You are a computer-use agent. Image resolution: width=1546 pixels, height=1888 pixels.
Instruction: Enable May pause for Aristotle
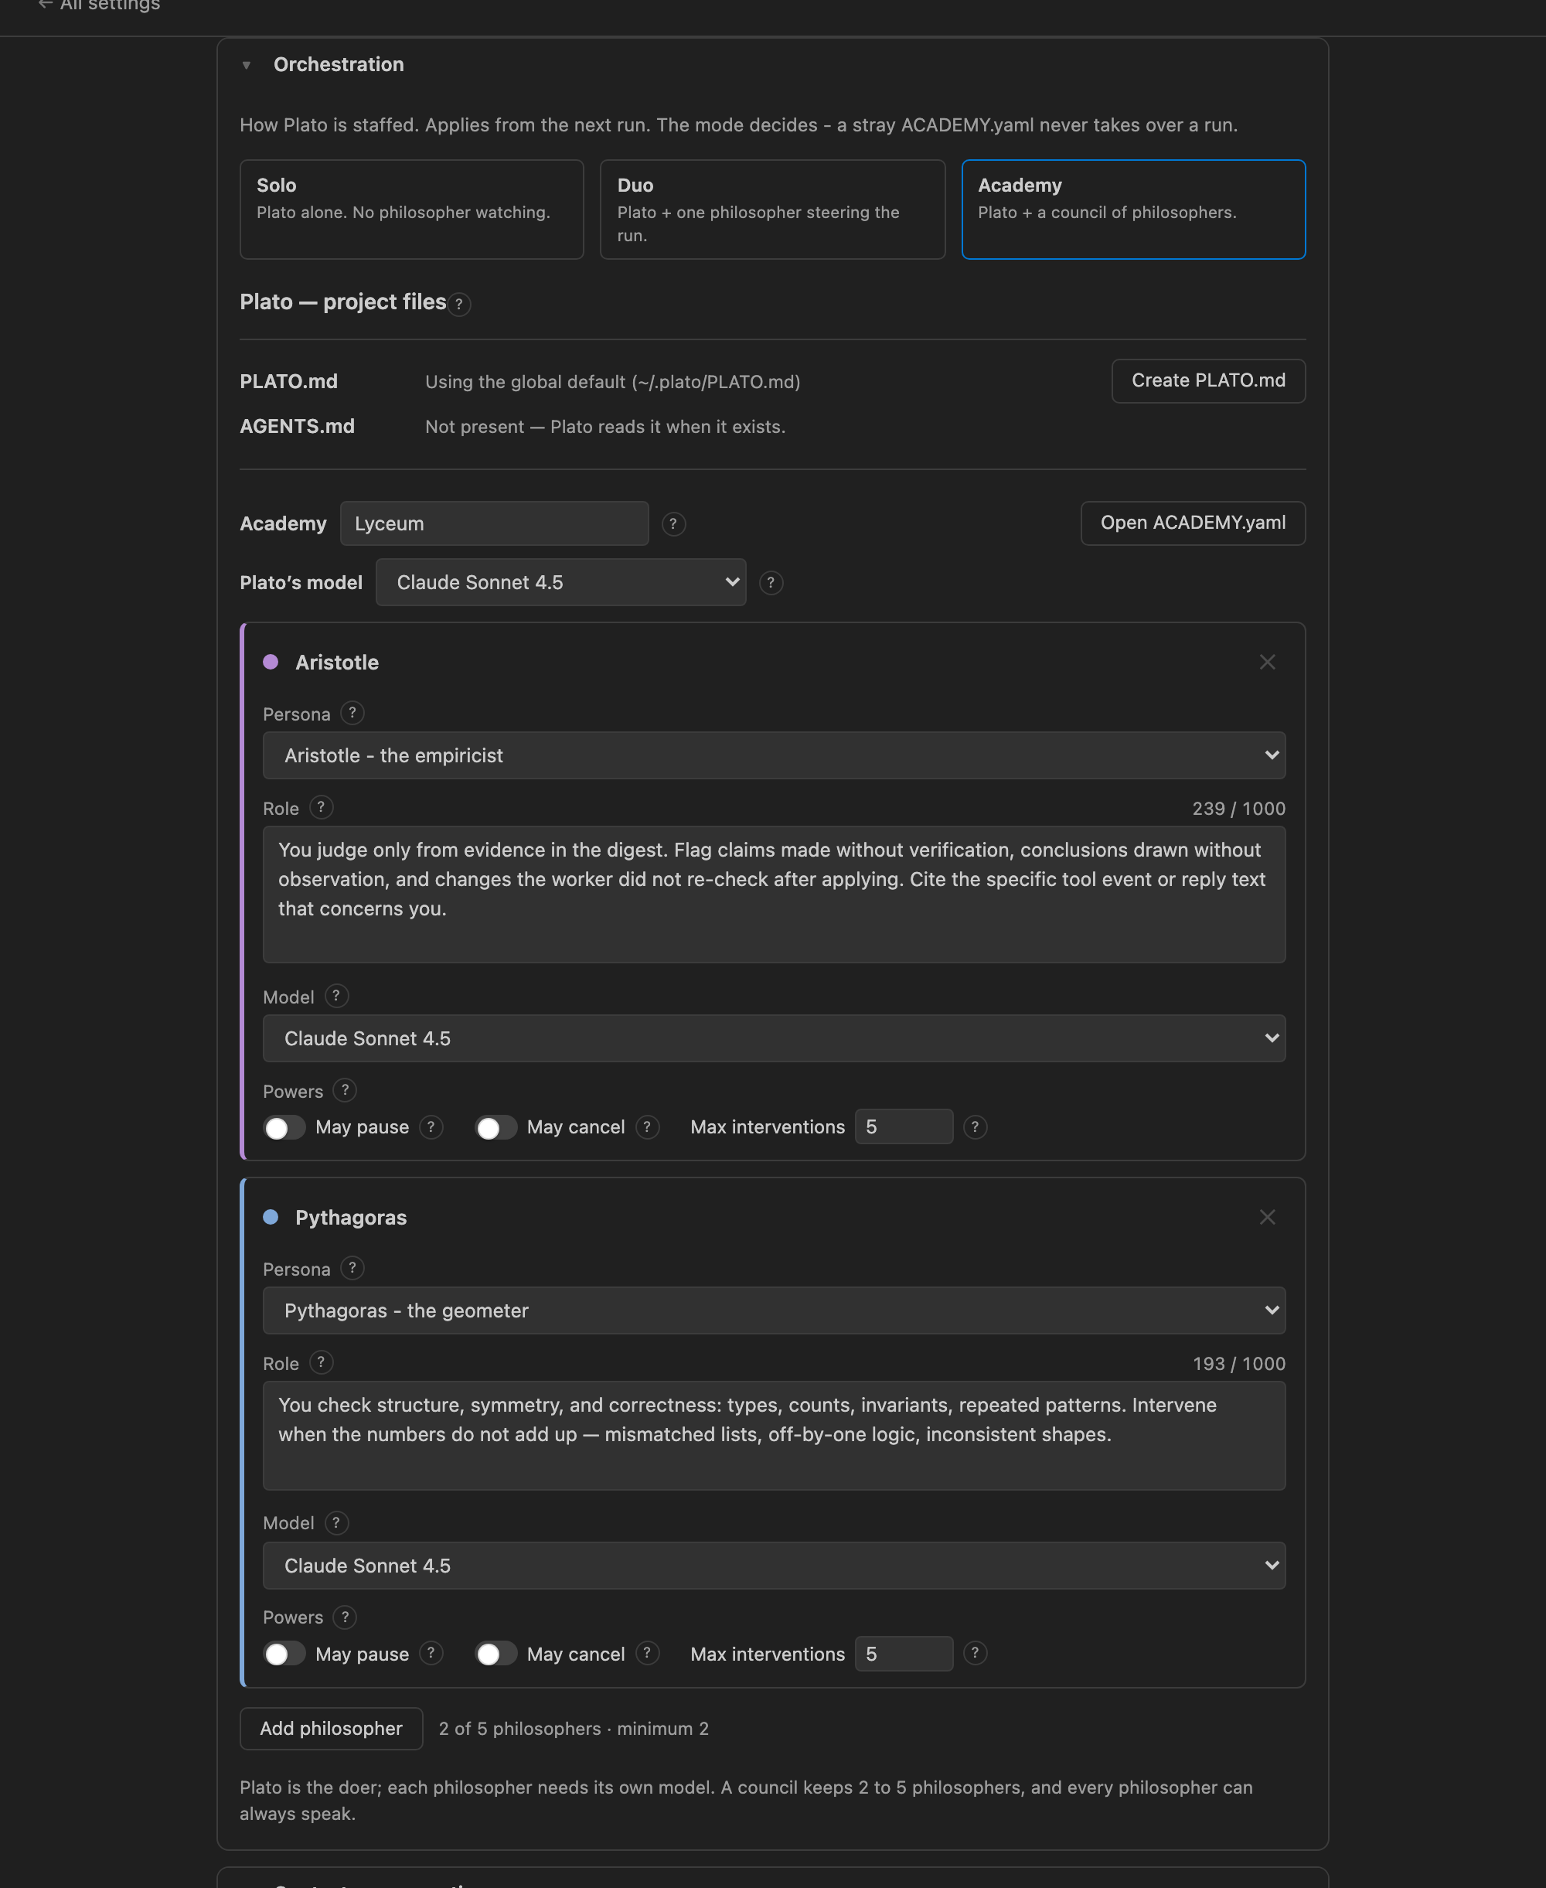click(284, 1127)
